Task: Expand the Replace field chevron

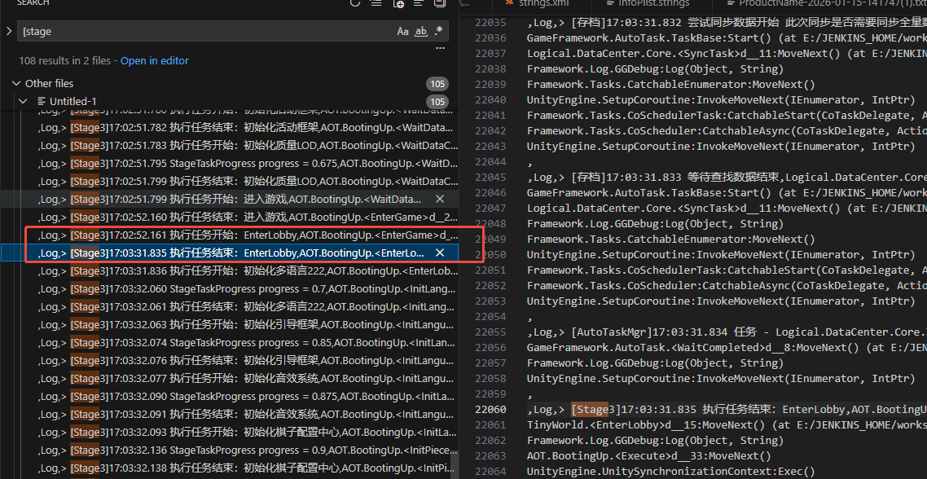Action: (x=9, y=32)
